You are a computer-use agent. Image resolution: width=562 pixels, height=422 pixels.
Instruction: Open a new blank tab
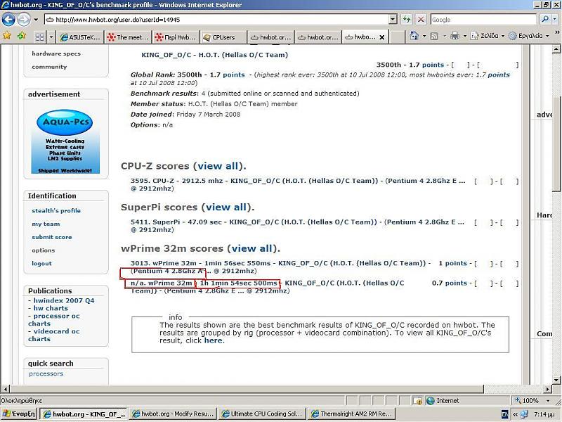[x=397, y=37]
